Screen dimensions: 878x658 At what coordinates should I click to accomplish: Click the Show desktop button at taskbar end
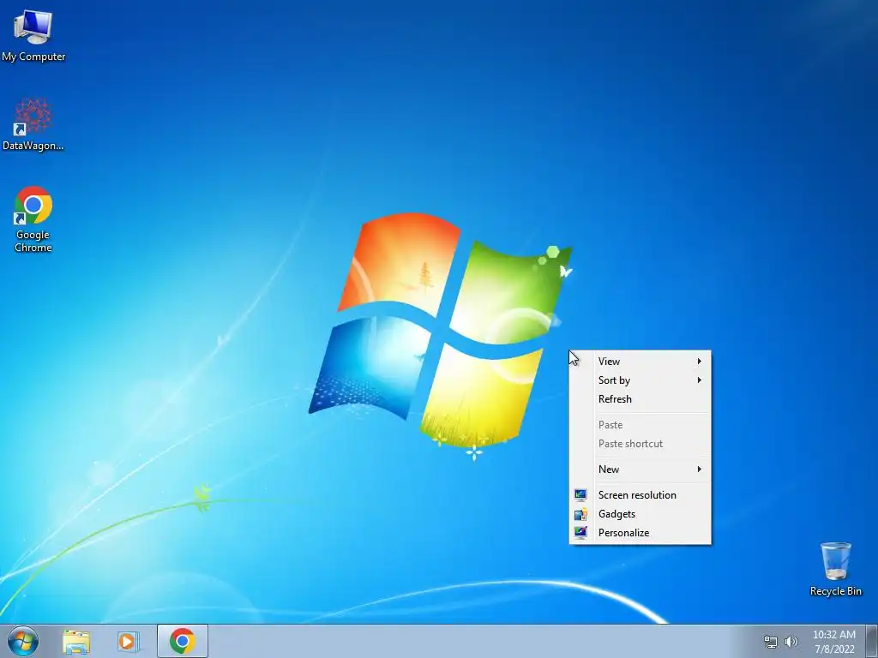872,641
